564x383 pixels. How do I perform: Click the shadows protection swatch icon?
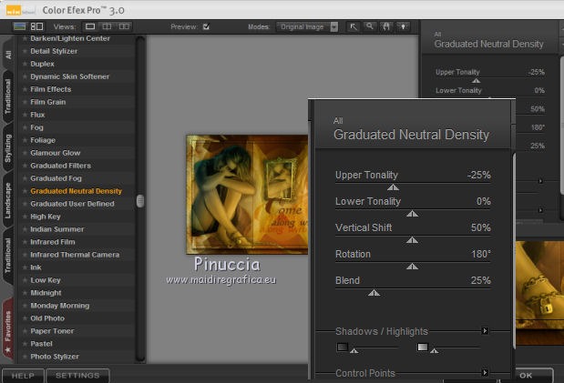tap(343, 347)
